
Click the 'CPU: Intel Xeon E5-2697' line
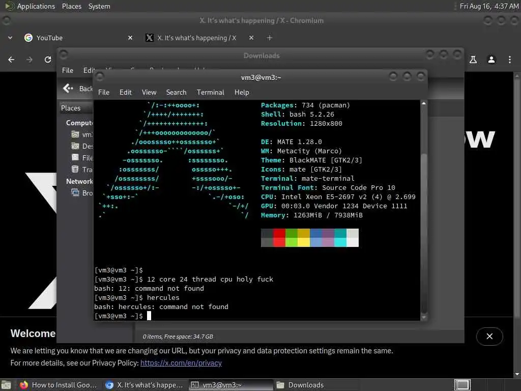[x=338, y=197]
